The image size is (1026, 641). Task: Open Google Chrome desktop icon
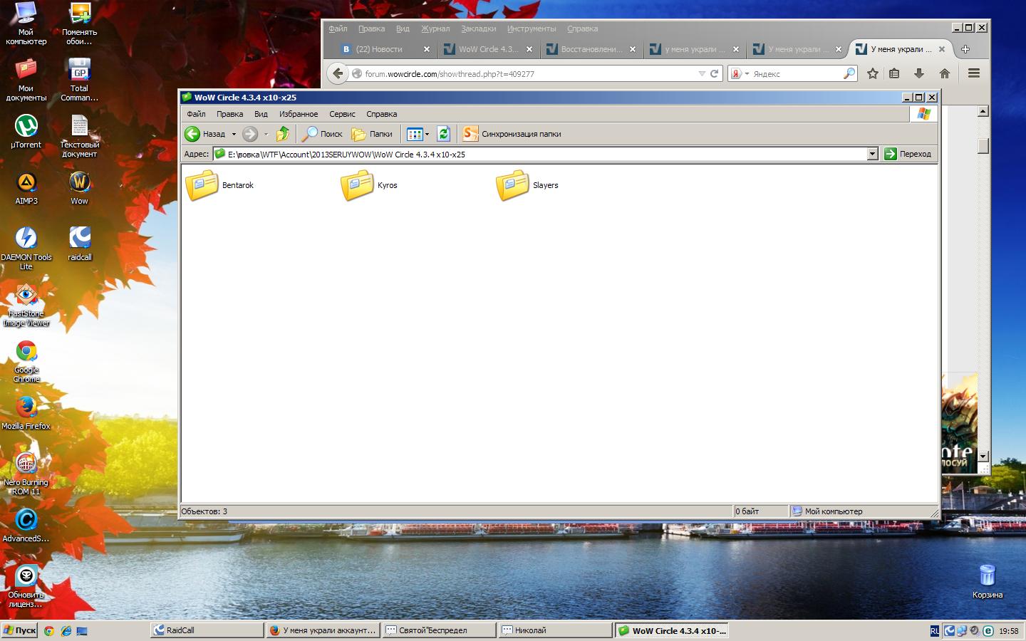point(26,361)
